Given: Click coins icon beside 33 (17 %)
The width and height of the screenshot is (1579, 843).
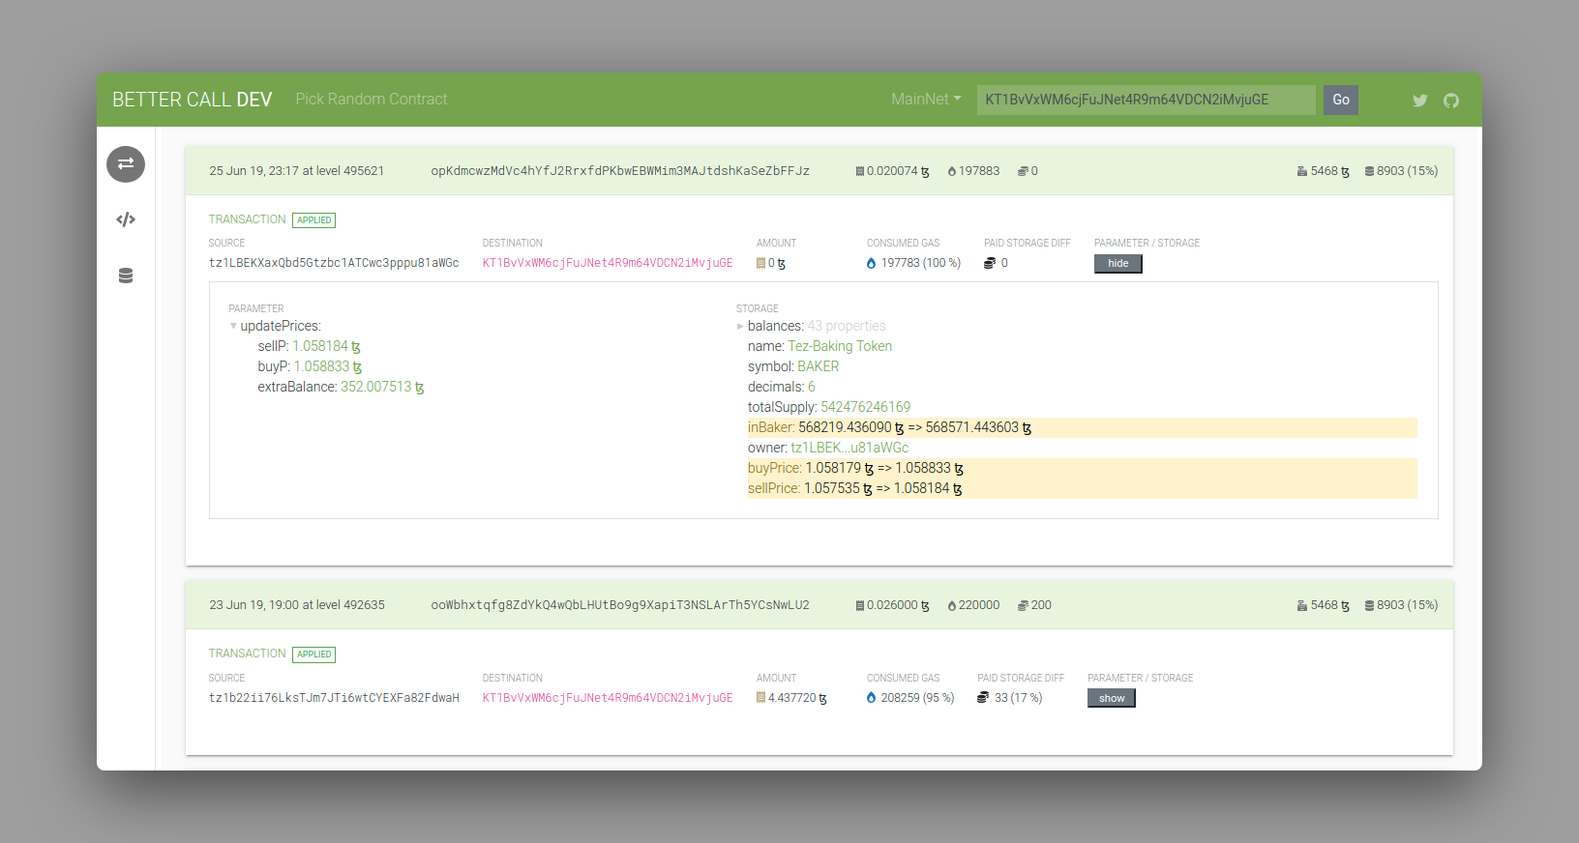Looking at the screenshot, I should tap(983, 697).
